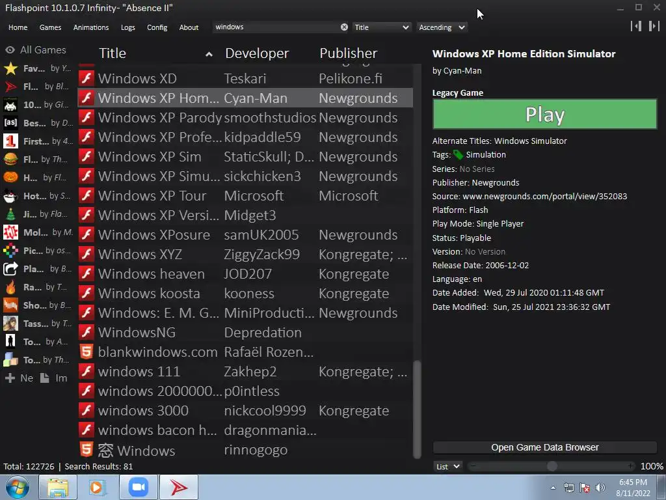Open the Animations tab
This screenshot has height=500, width=666.
click(91, 27)
